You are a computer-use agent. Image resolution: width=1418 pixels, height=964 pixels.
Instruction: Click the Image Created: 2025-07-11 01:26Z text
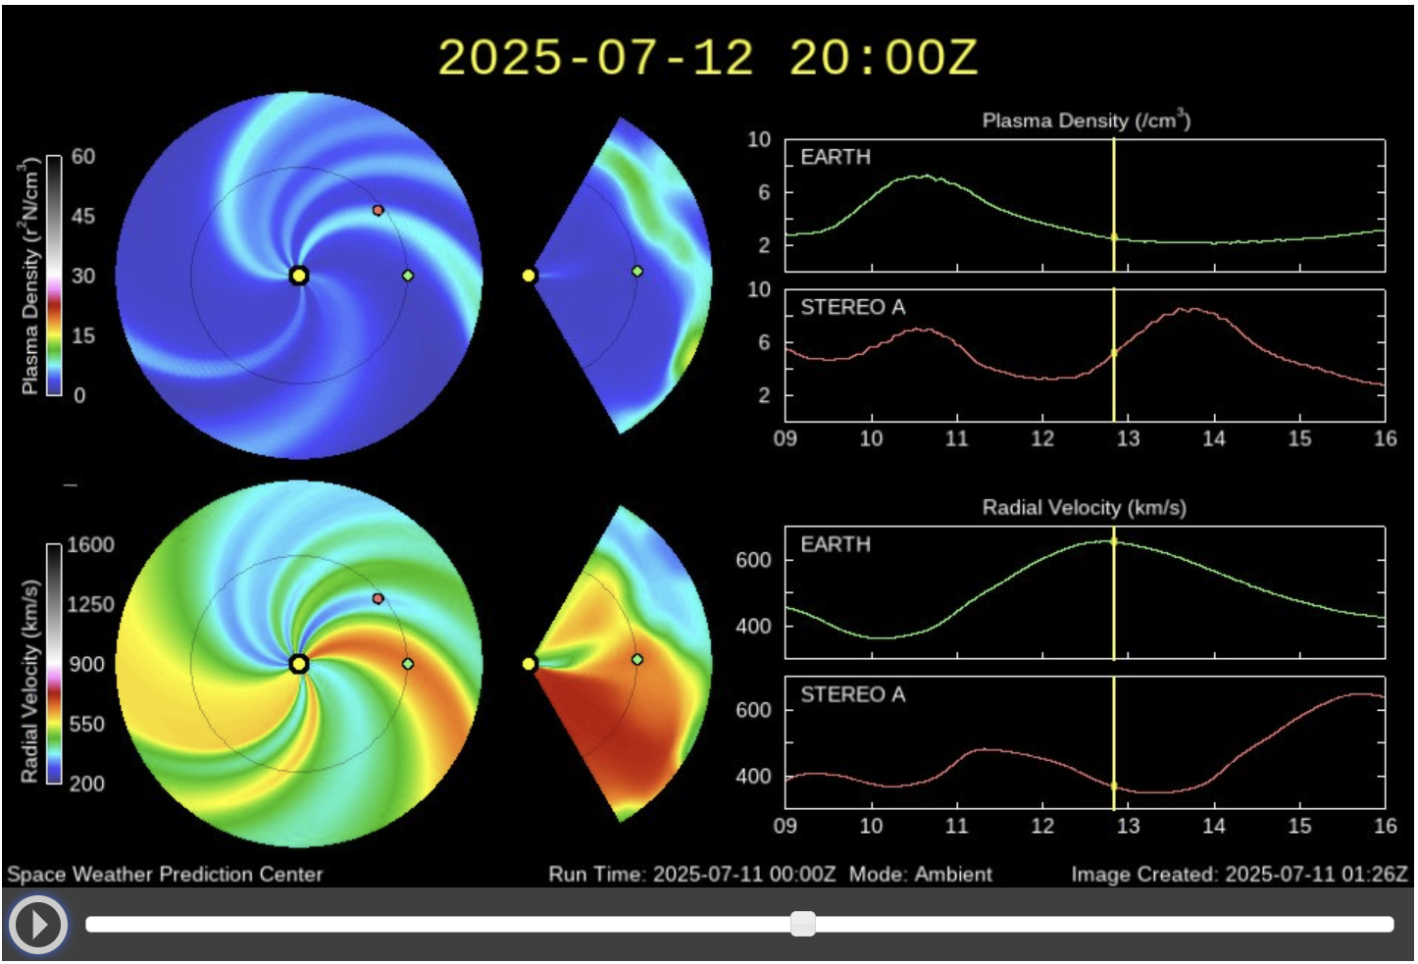[x=1240, y=874]
